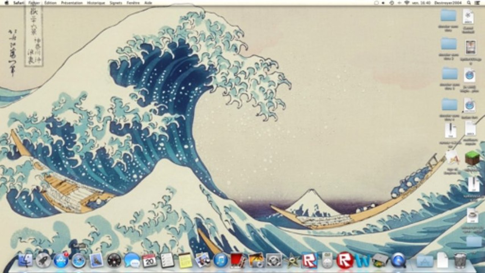The width and height of the screenshot is (485, 273).
Task: Click the Wi-Fi status icon in menu bar
Action: pos(407,3)
